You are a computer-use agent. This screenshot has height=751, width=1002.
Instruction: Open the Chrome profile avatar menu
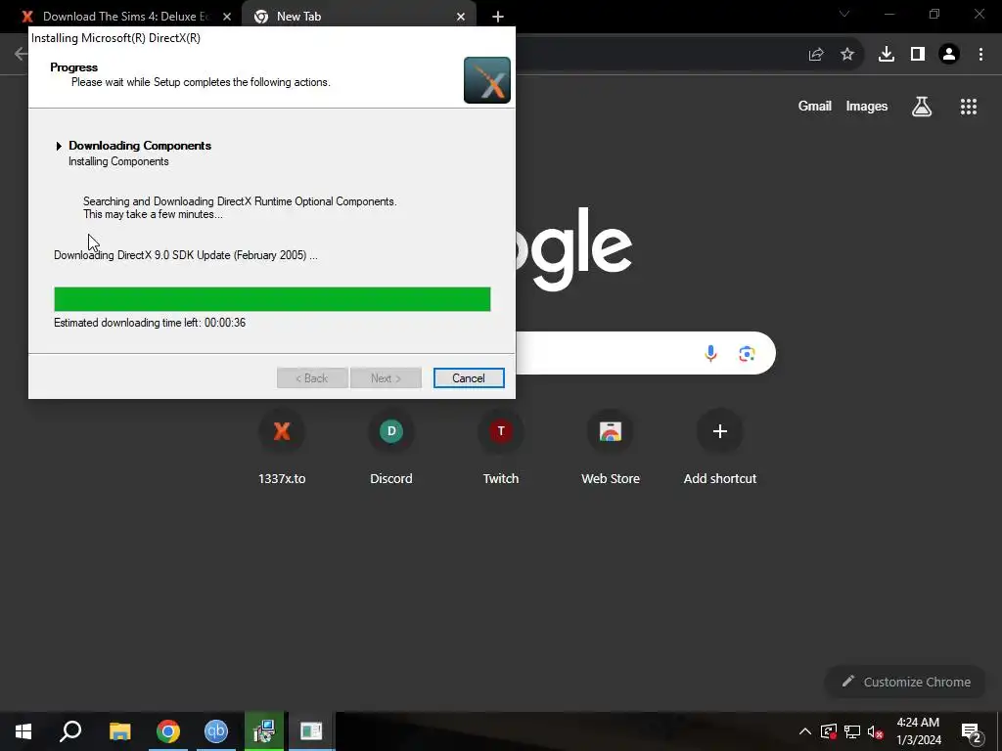tap(949, 55)
